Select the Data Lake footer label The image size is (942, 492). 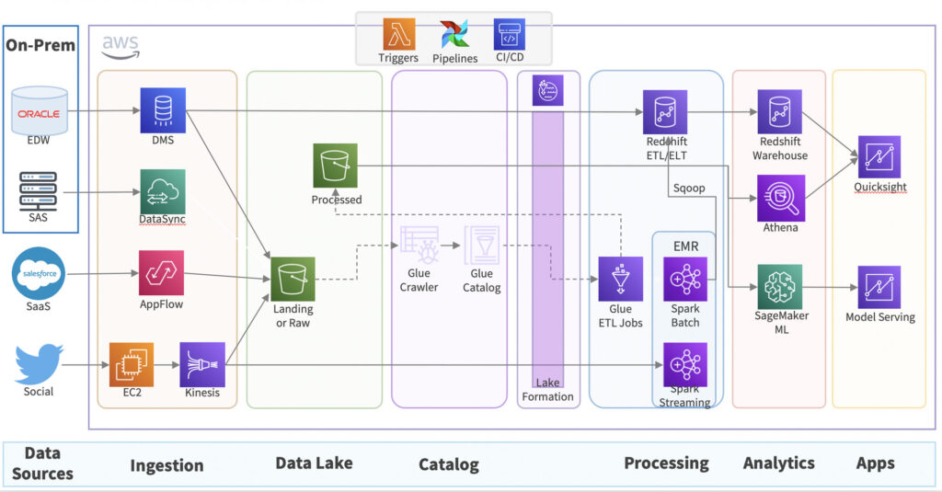[314, 463]
